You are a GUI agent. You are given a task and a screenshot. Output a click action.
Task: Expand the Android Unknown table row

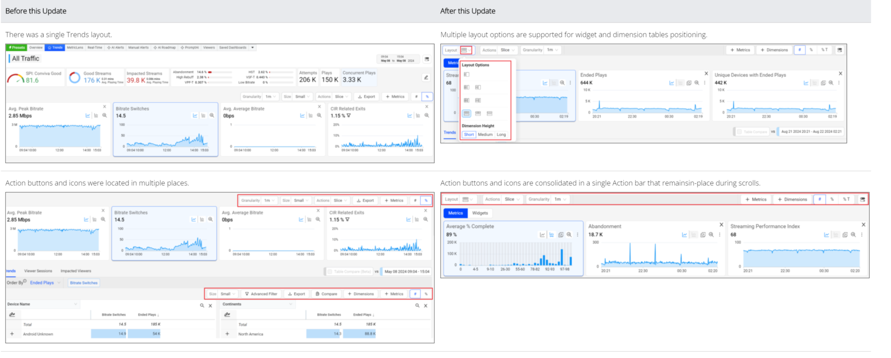click(12, 334)
